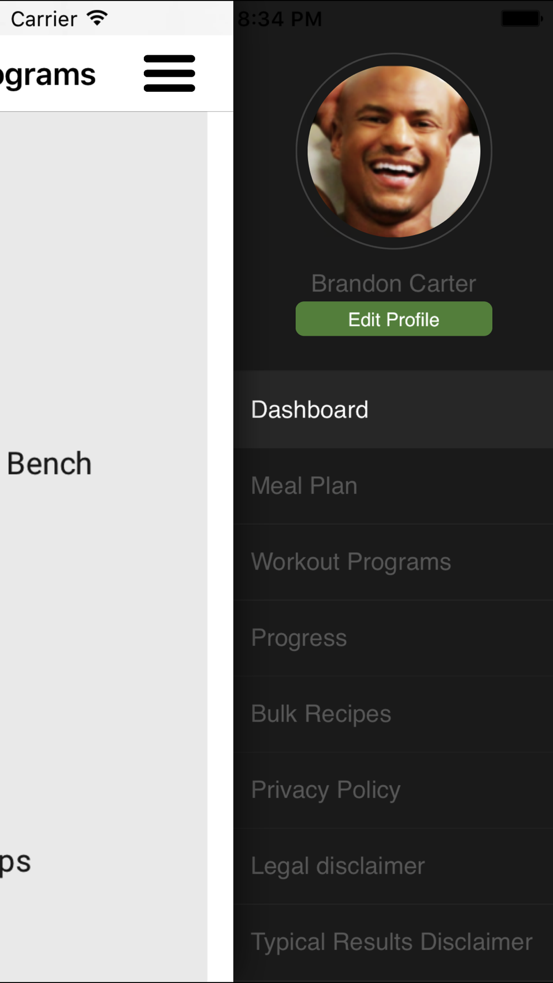Image resolution: width=553 pixels, height=983 pixels.
Task: Tap the clock in the status bar
Action: coord(280,19)
